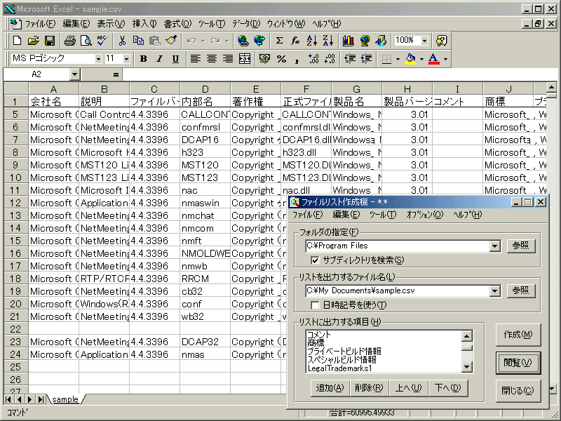Viewport: 561px width, 421px height.
Task: Expand the C:¥Program Files folder dropdown
Action: click(495, 246)
